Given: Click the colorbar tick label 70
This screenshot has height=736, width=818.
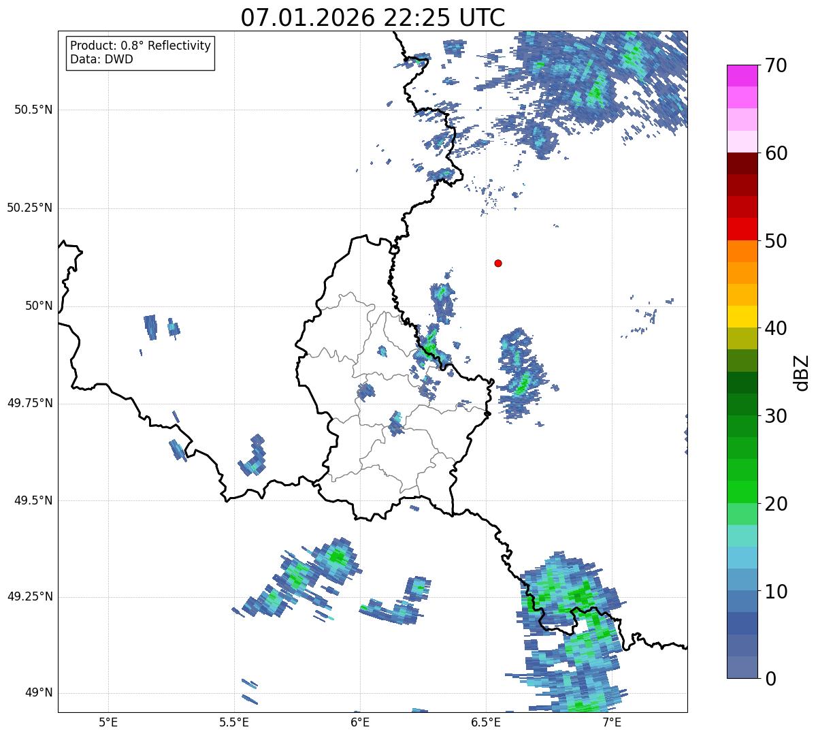Looking at the screenshot, I should 776,65.
